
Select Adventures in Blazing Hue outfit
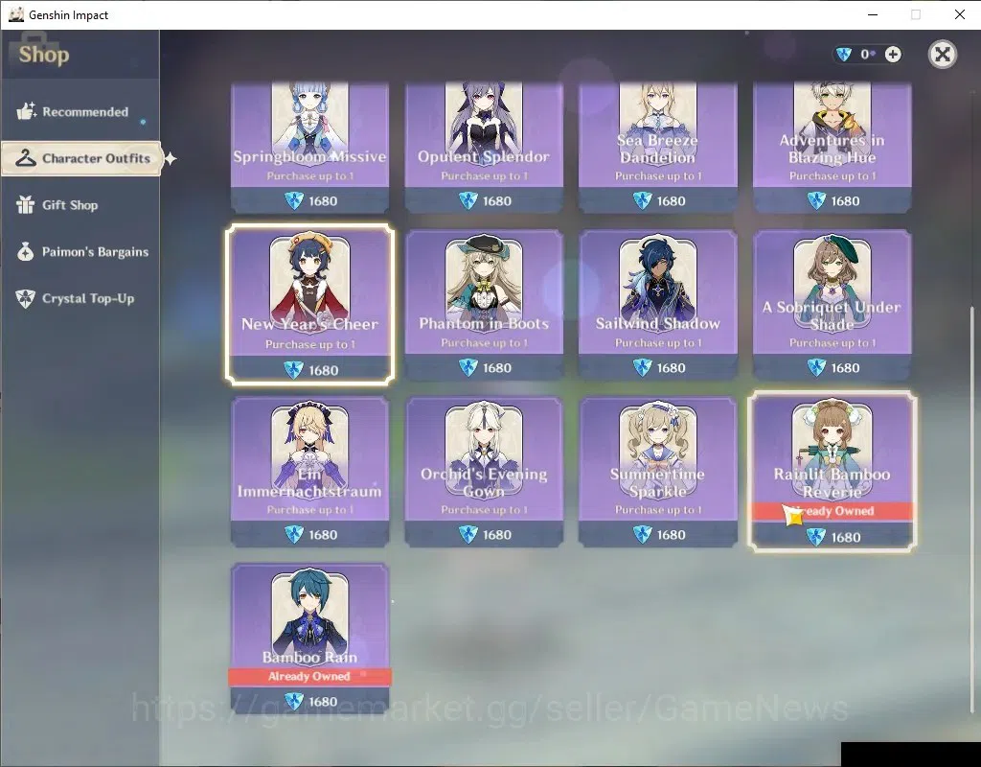coord(833,148)
